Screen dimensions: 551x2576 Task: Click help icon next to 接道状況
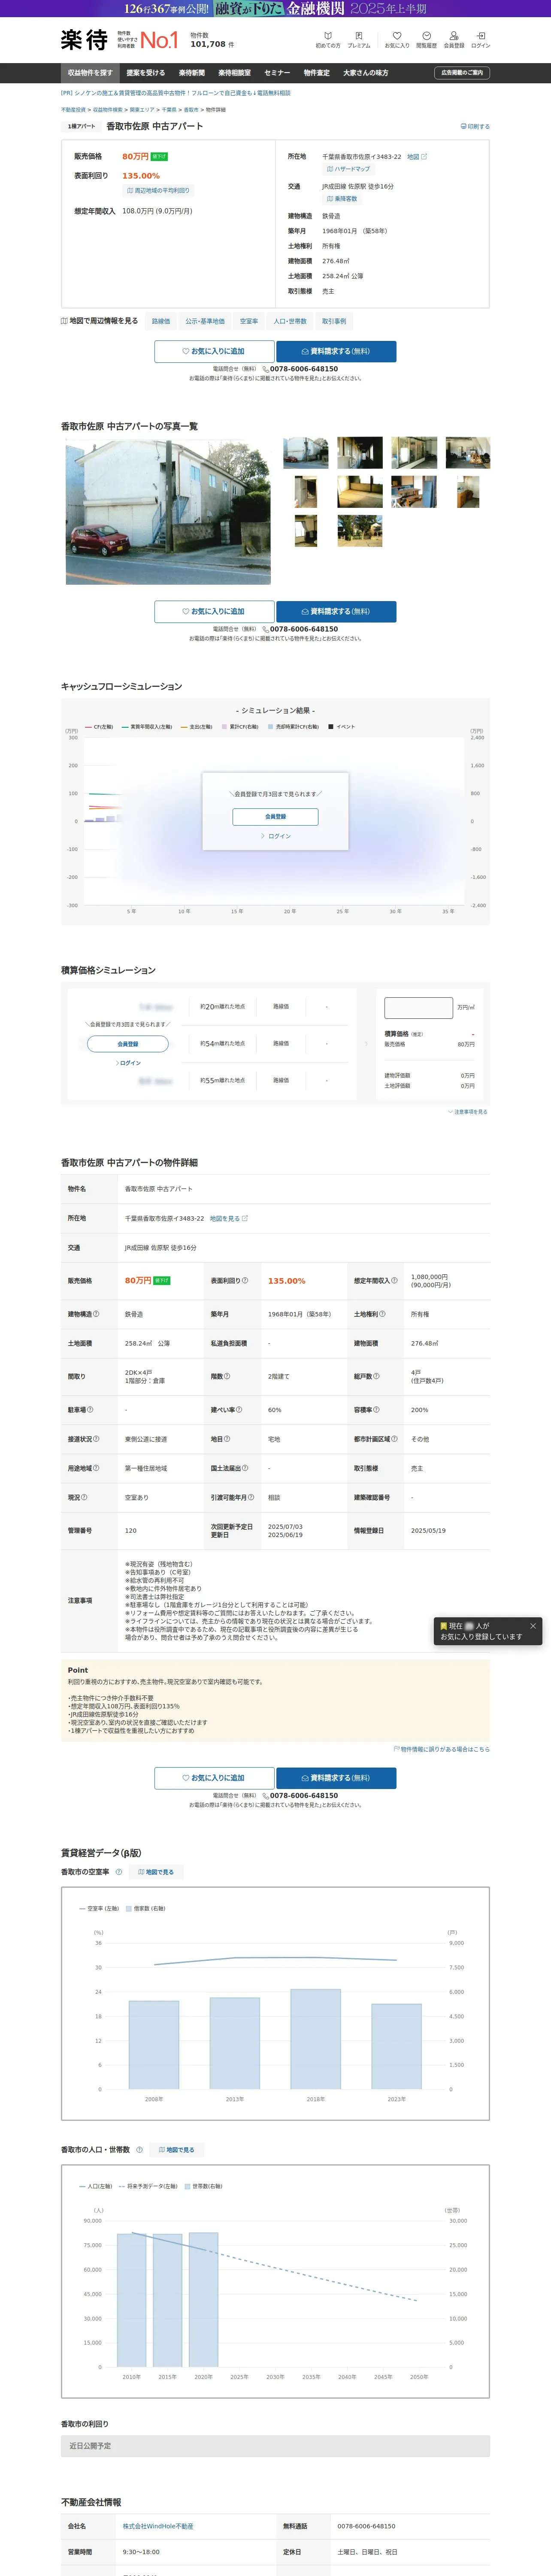[96, 1439]
